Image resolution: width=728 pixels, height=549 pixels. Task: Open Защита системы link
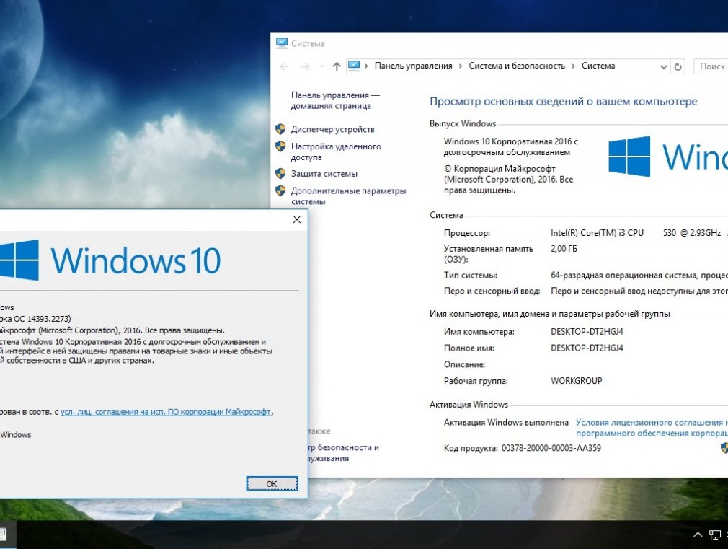click(324, 174)
